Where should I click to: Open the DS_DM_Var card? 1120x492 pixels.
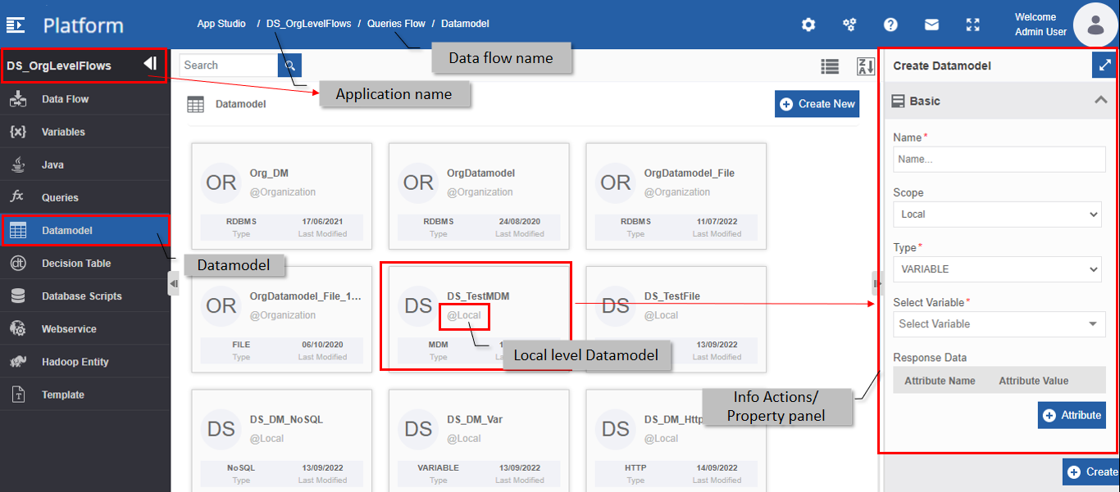(x=479, y=440)
